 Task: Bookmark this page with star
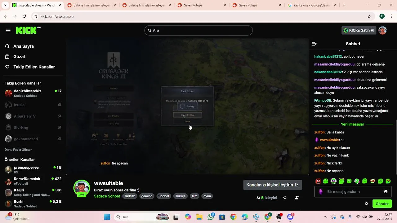click(369, 16)
